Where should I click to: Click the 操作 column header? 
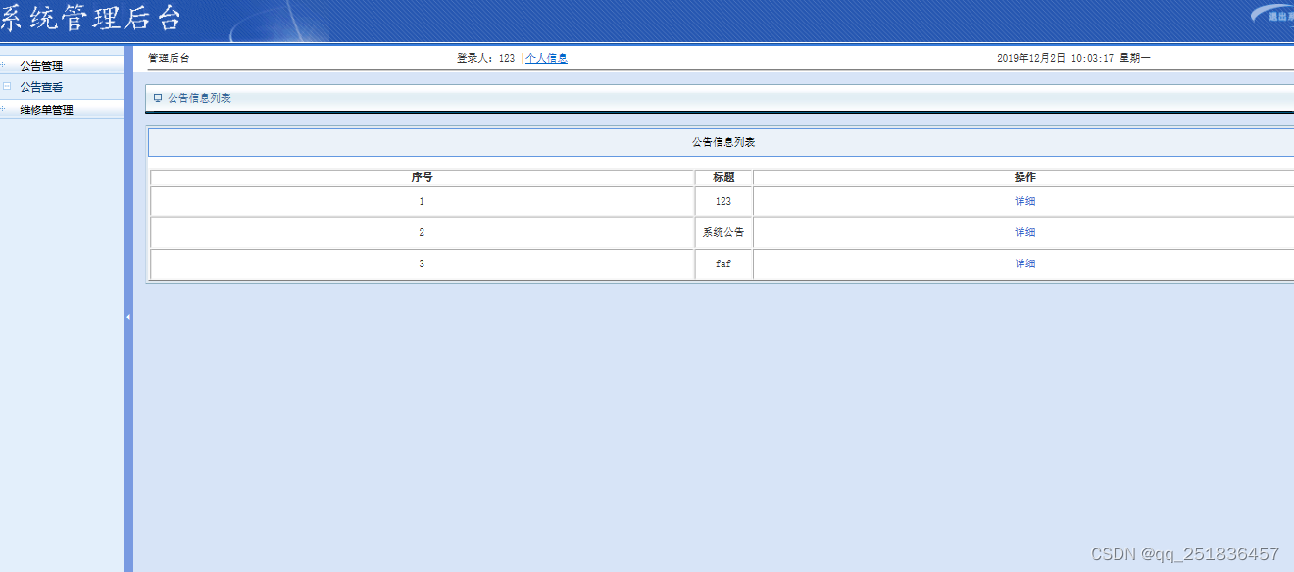[1024, 177]
